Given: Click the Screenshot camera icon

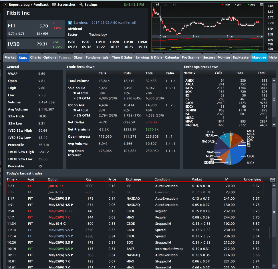Looking at the screenshot, I should [54, 5].
